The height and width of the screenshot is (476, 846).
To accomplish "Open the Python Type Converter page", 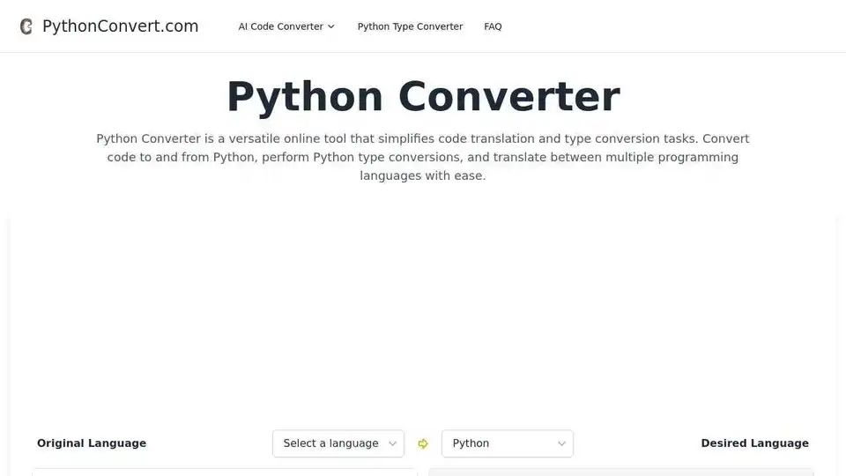I will click(410, 26).
